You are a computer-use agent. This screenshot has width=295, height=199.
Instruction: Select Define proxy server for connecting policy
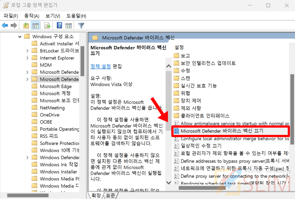(x=235, y=176)
